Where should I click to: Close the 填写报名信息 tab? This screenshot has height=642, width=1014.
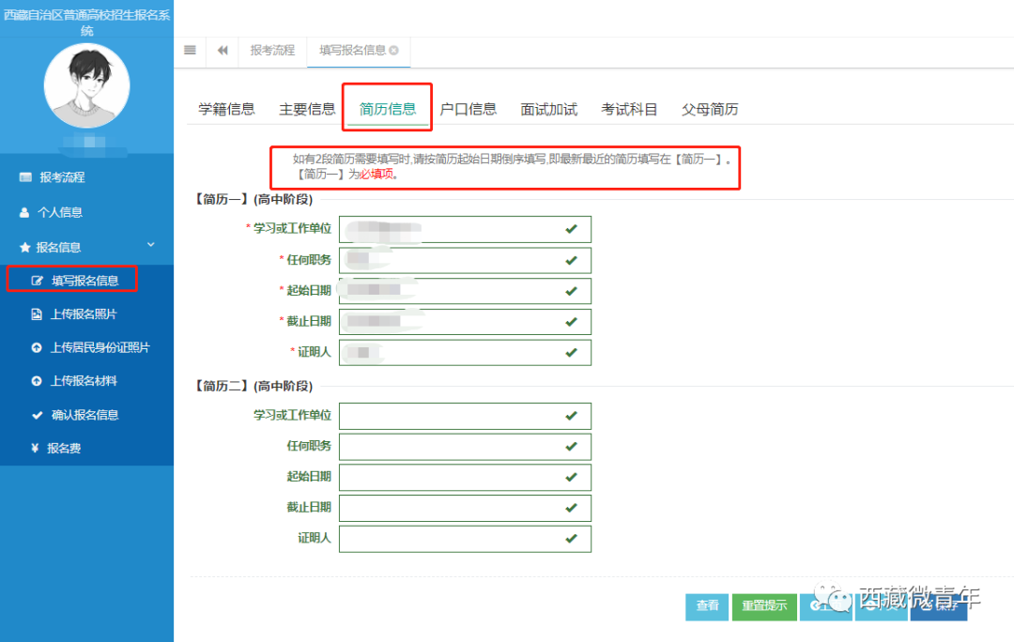(394, 51)
